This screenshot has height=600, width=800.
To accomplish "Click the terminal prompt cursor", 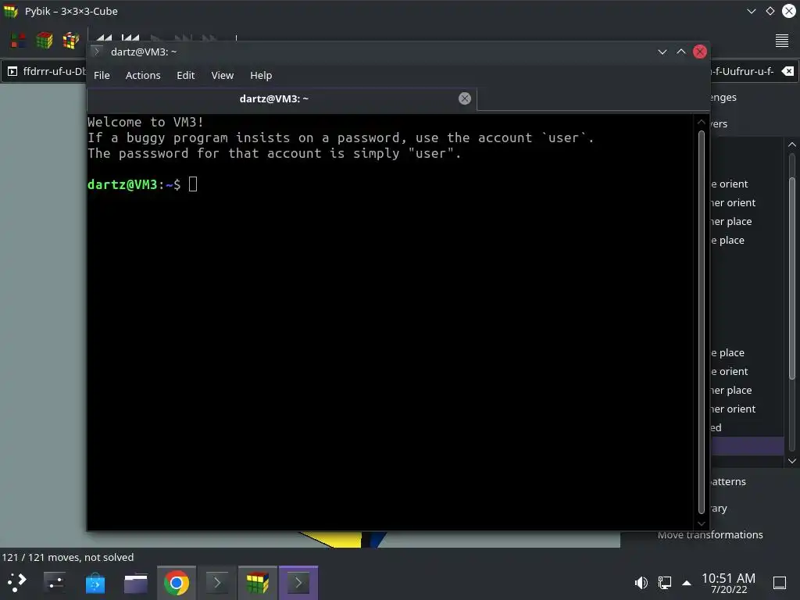I will tap(193, 184).
